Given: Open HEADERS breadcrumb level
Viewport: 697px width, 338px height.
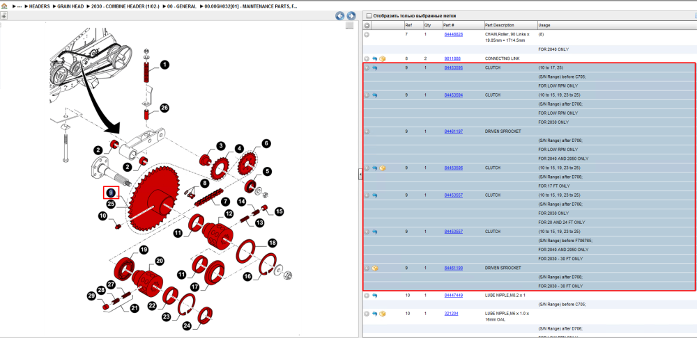Looking at the screenshot, I should tap(39, 7).
